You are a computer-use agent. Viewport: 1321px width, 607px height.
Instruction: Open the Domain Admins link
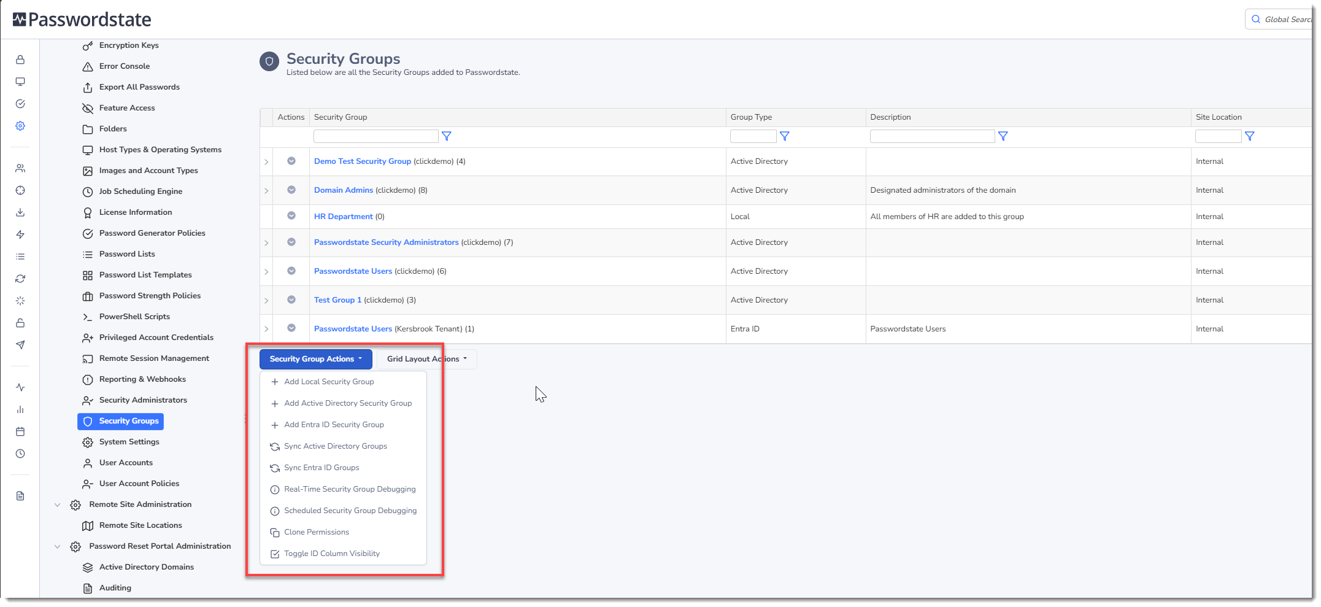click(x=344, y=190)
